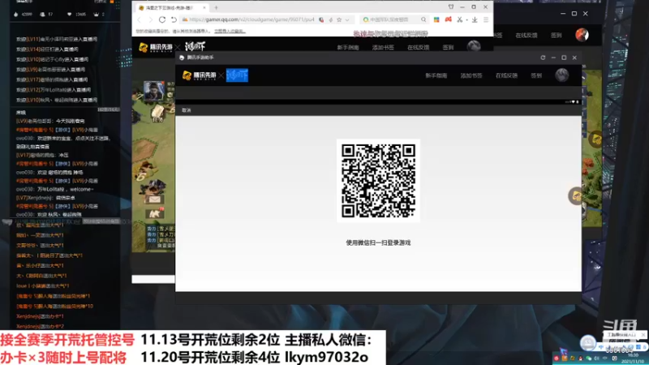
Task: Open browser downloads icon
Action: [x=475, y=19]
